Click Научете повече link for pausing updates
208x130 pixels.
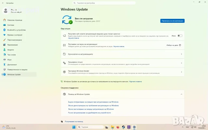pos(119,46)
